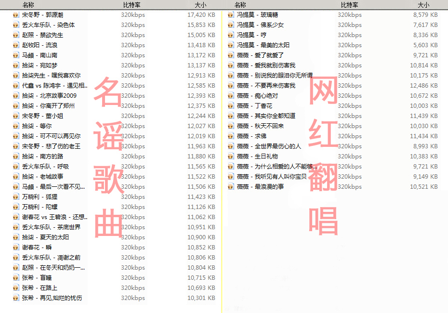Viewport: 448px width, 313px height.
Task: Click the right panel 名称 column header
Action: click(x=240, y=5)
